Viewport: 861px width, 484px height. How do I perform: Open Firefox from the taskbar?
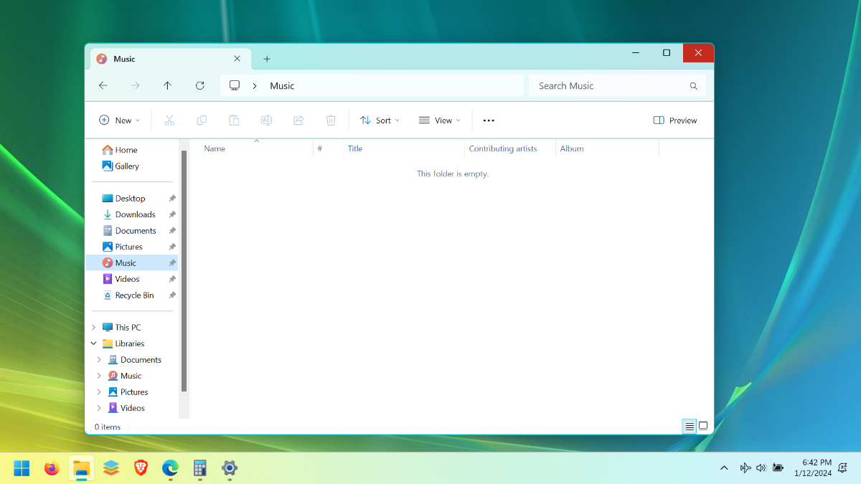tap(52, 468)
